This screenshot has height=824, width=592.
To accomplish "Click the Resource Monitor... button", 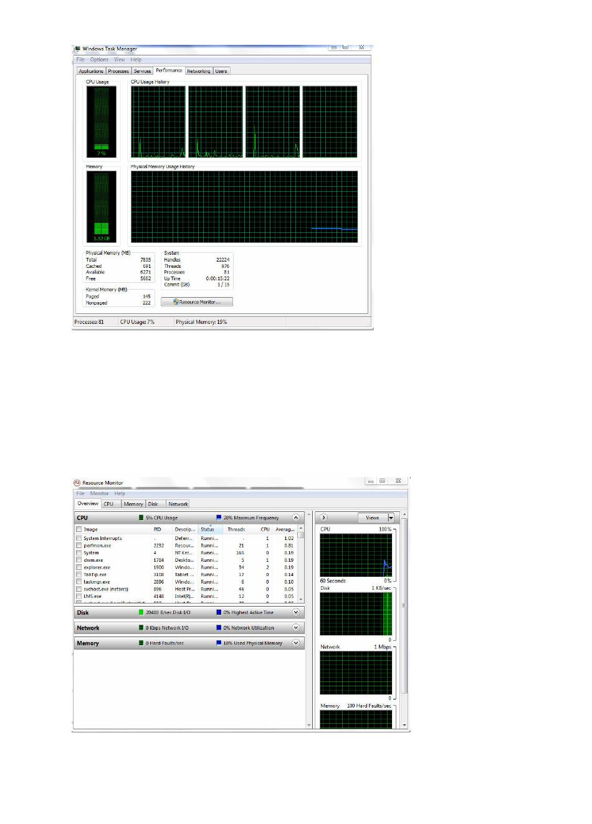I will click(197, 302).
